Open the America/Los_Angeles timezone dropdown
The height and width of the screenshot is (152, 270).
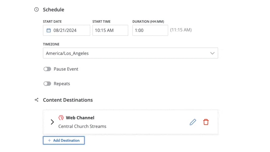pyautogui.click(x=130, y=53)
